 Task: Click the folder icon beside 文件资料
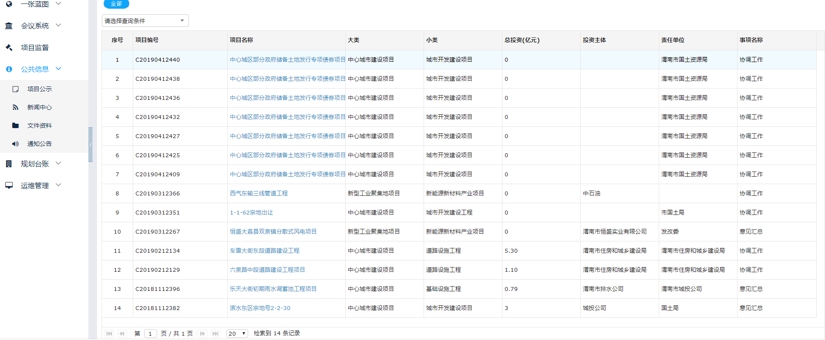tap(16, 125)
